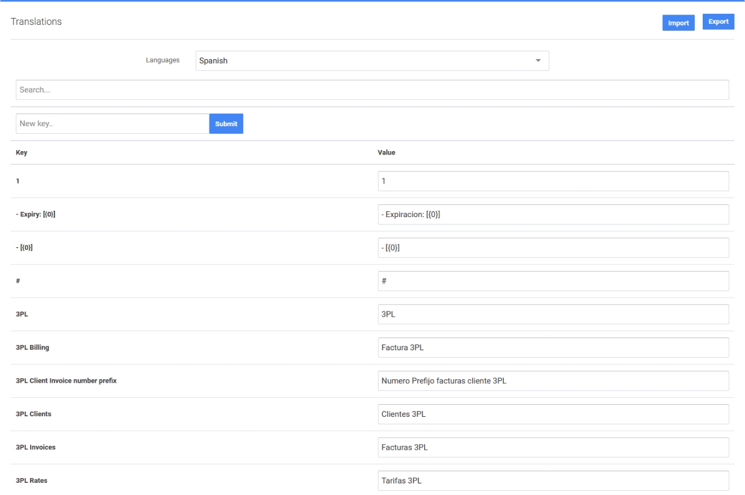
Task: Click the Export button
Action: 718,22
